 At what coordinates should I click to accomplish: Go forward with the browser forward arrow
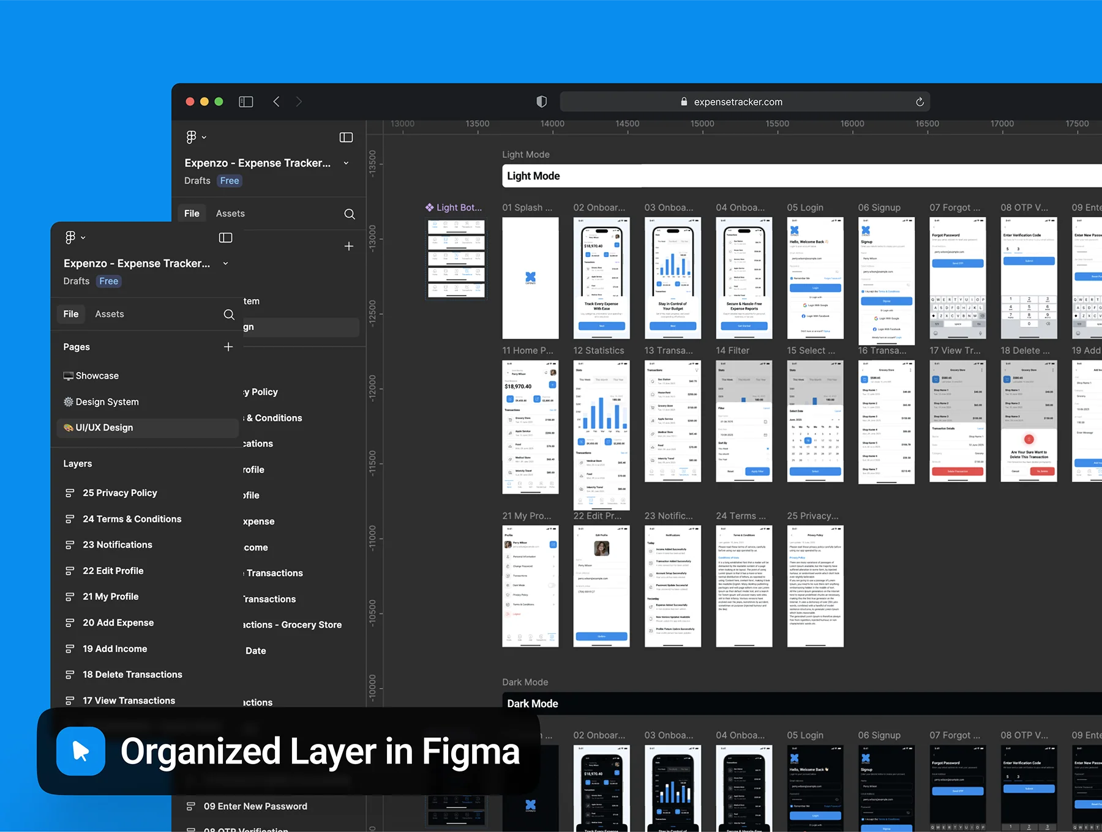(x=299, y=102)
